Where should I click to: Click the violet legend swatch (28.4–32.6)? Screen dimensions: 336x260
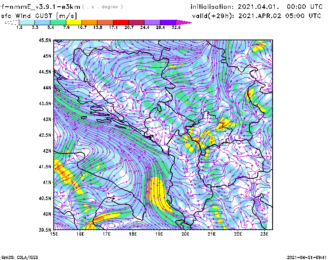(168, 22)
